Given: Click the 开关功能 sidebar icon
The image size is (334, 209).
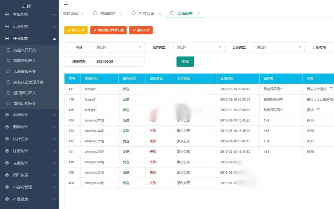Looking at the screenshot, I should pyautogui.click(x=7, y=38).
